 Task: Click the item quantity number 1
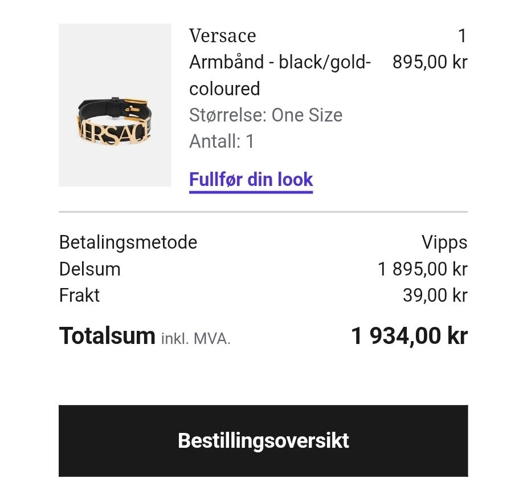[x=462, y=35]
